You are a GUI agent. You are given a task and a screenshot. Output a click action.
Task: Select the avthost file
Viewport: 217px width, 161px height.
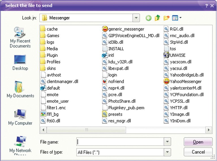[x=51, y=75]
